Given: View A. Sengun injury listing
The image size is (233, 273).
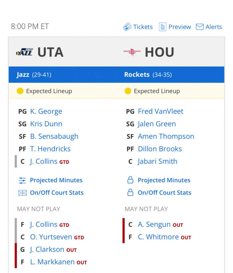Looking at the screenshot, I should pos(154,224).
